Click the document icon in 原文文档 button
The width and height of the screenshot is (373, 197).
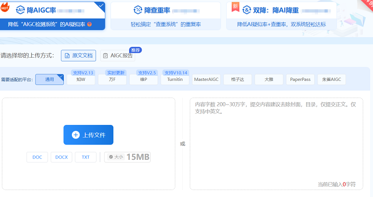click(x=67, y=56)
